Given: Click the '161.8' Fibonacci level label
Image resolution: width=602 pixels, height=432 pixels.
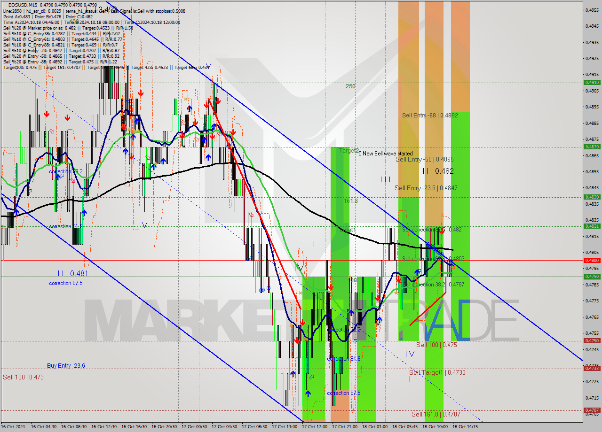Looking at the screenshot, I should [350, 201].
